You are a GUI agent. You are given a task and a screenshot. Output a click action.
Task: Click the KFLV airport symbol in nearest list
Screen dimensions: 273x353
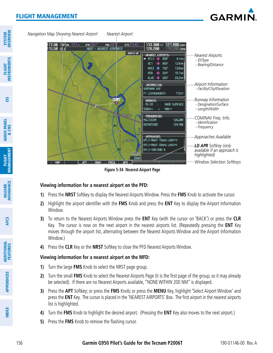[x=158, y=59]
